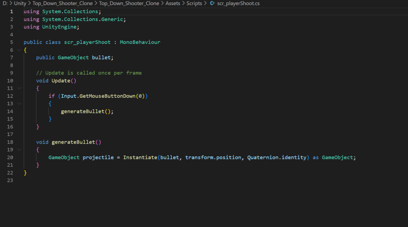Click the generateBullet() call inside Update
Screen dimensions: 408x227
86,111
